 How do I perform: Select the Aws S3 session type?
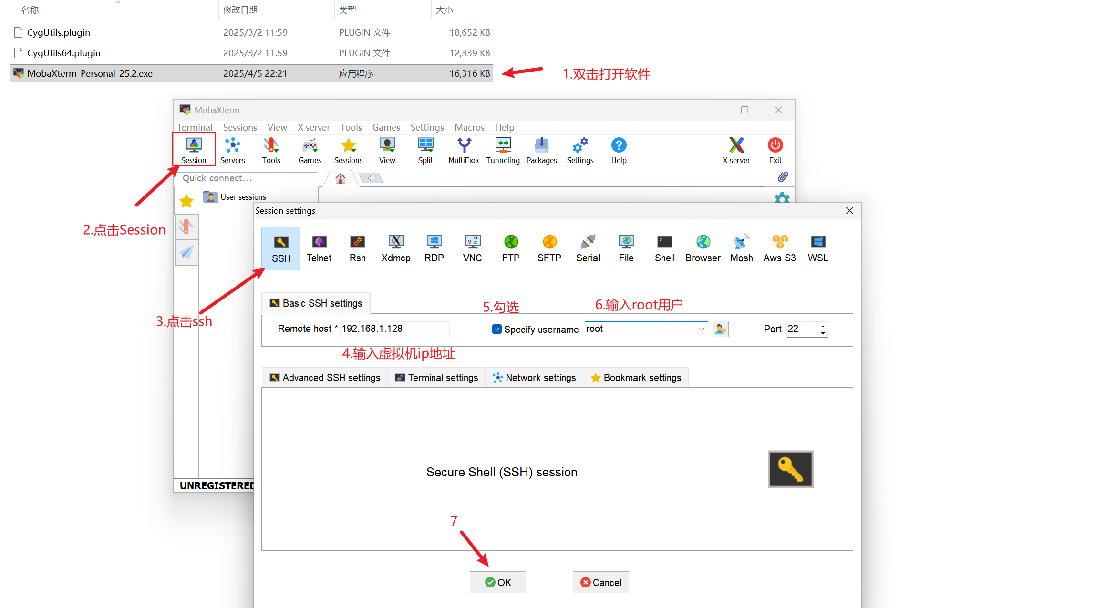click(780, 248)
